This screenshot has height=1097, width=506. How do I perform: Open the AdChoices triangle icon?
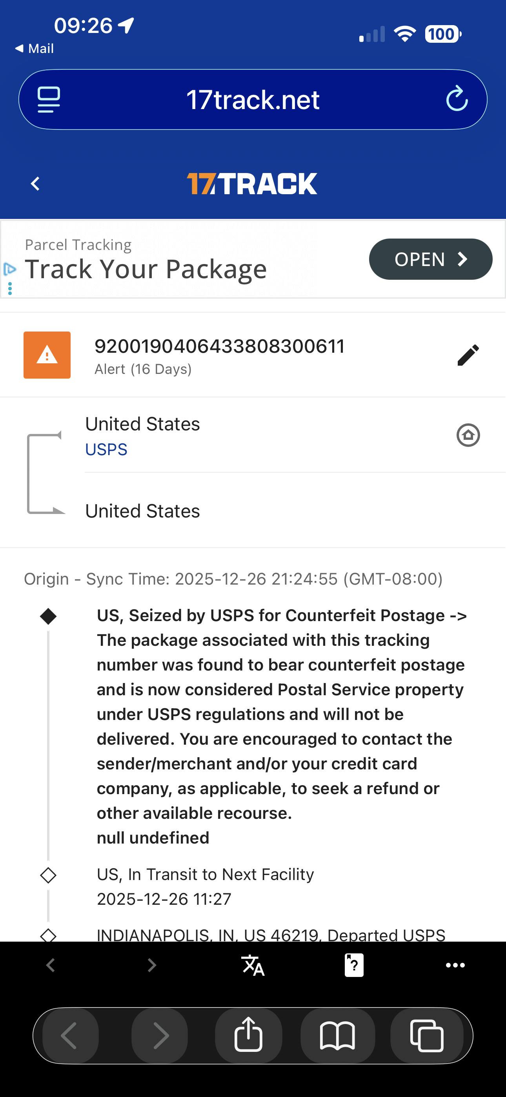click(9, 269)
